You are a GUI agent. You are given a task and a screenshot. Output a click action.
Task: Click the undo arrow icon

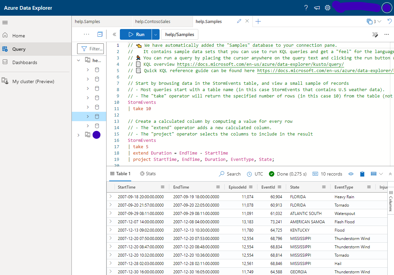(389, 21)
